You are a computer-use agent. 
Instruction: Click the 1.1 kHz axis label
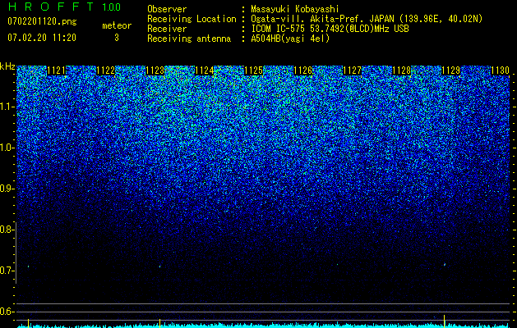click(7, 107)
